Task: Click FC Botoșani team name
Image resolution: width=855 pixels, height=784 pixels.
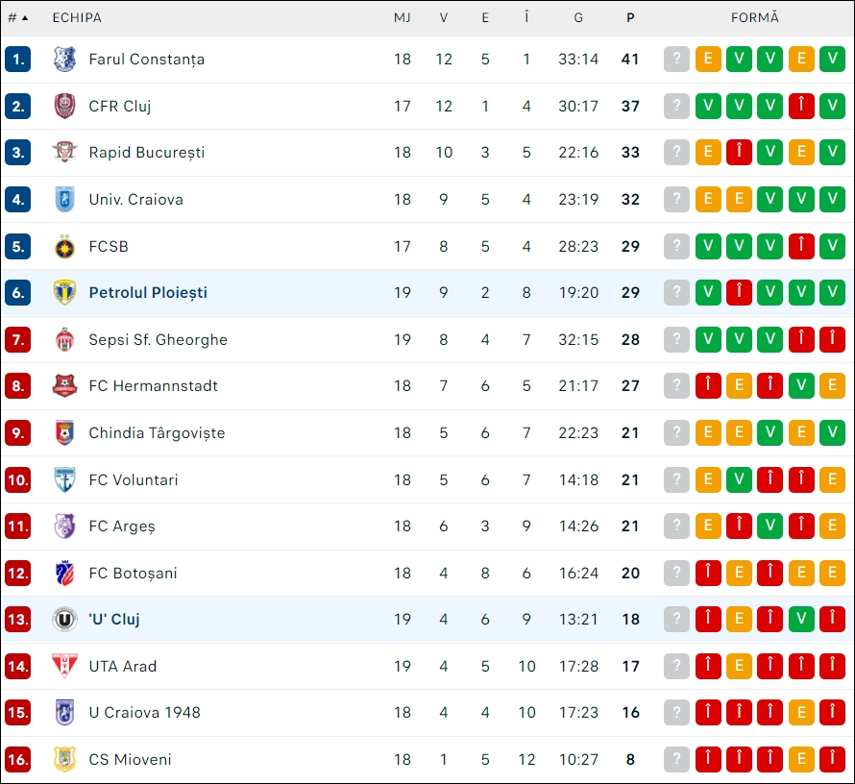Action: coord(133,573)
